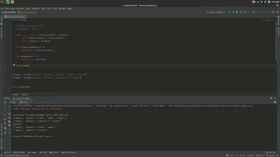The height and width of the screenshot is (157, 280).
Task: Open the music note tray icon
Action: [x=265, y=2]
